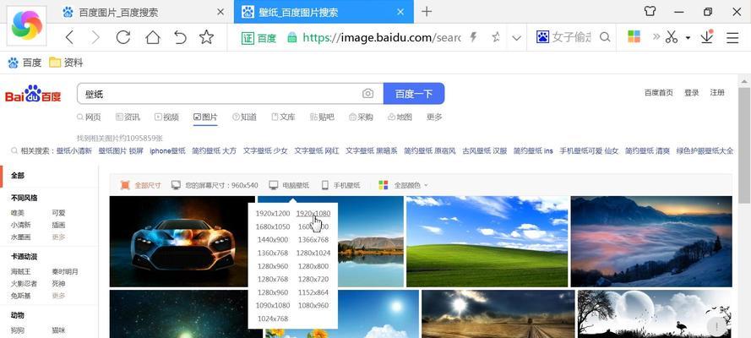751x338 pixels.
Task: Open a new tab with plus
Action: pyautogui.click(x=427, y=12)
